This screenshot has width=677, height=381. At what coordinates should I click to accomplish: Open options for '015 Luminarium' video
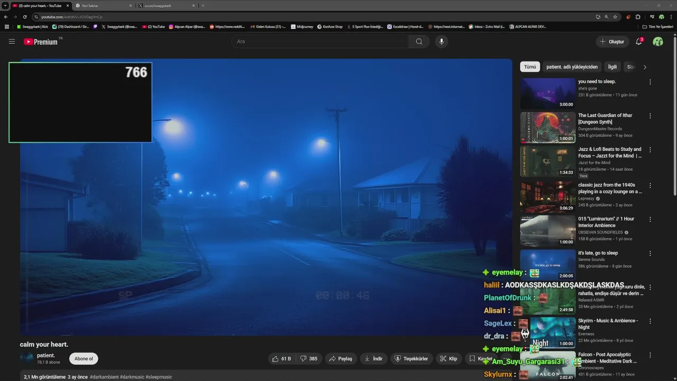pyautogui.click(x=650, y=220)
